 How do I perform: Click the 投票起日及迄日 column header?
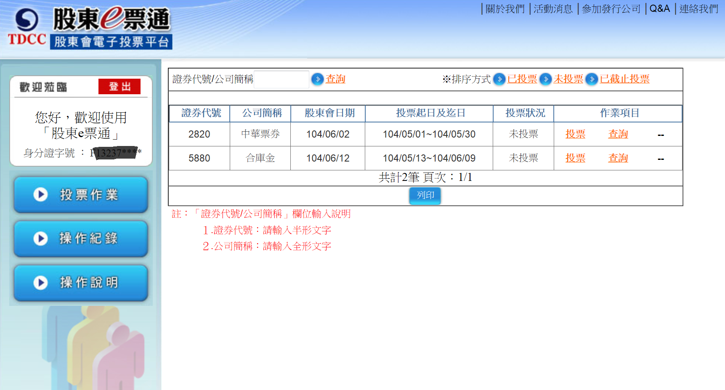(429, 114)
